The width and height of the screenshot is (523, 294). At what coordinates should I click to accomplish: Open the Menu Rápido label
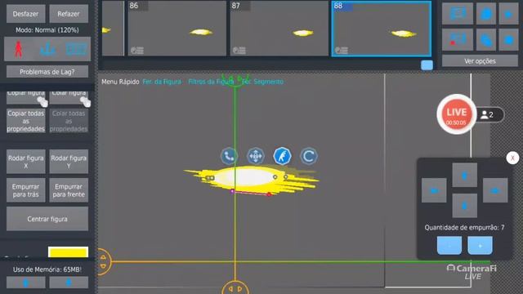point(120,82)
